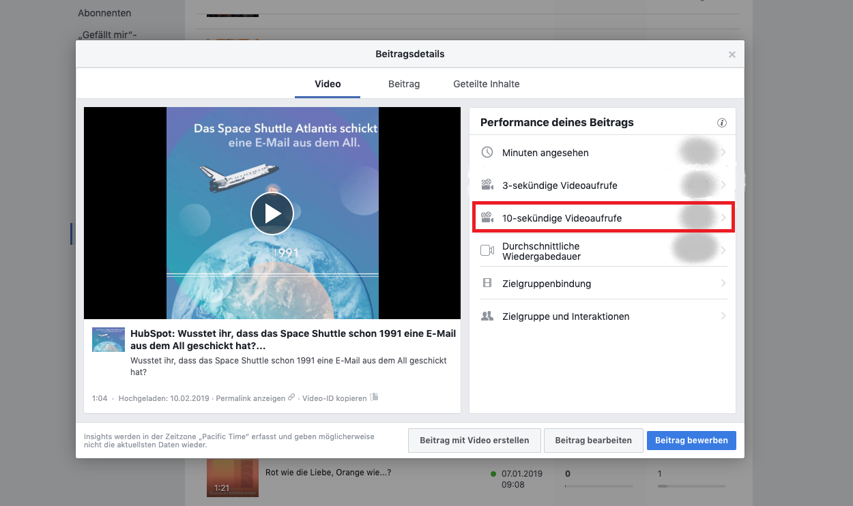Close the Beitragsdetails dialog
This screenshot has width=853, height=506.
[732, 55]
